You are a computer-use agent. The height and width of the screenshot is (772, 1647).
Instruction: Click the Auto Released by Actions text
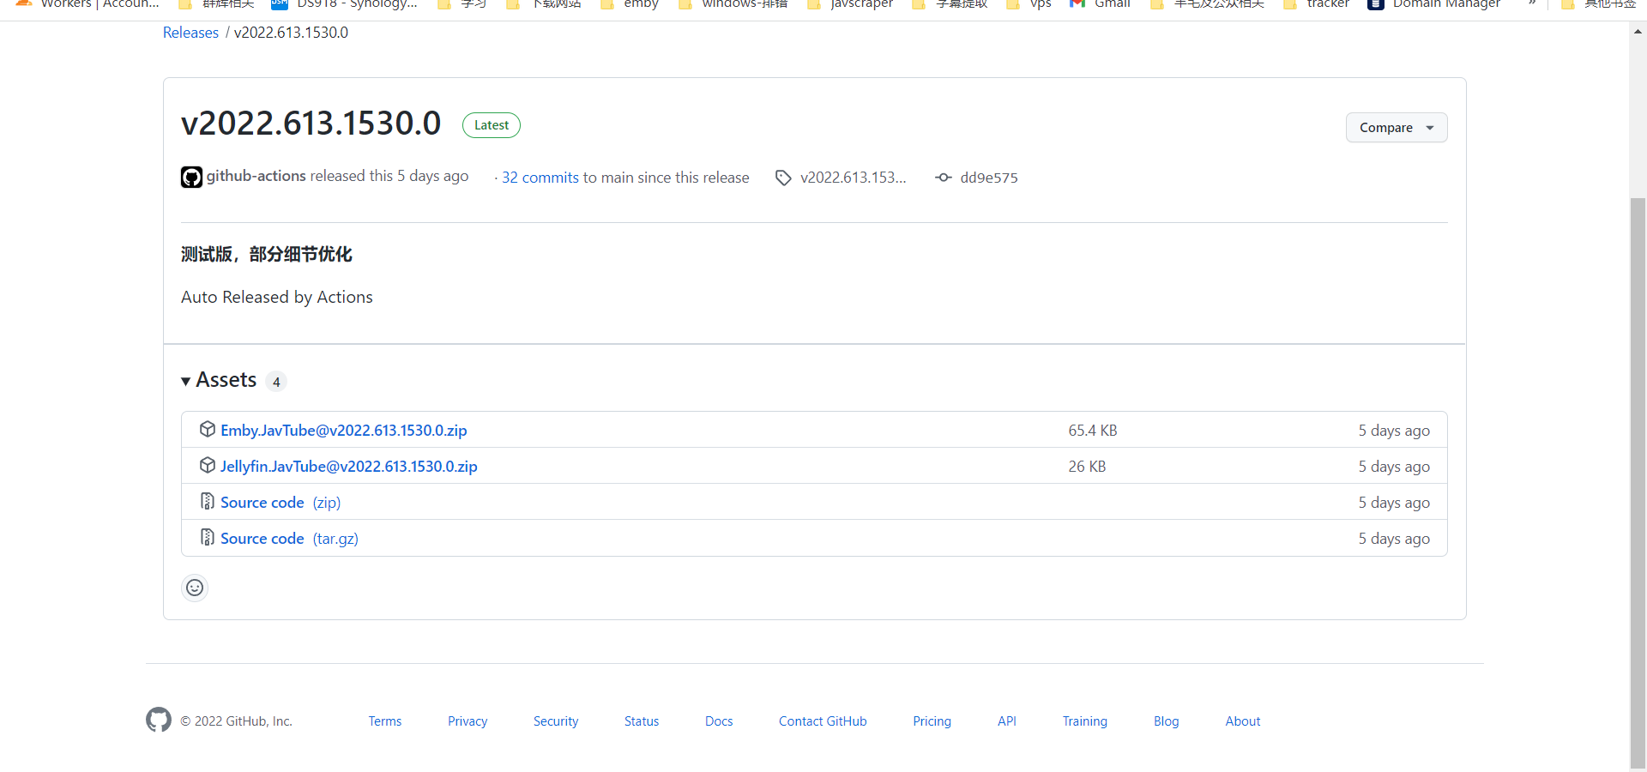[x=277, y=297]
